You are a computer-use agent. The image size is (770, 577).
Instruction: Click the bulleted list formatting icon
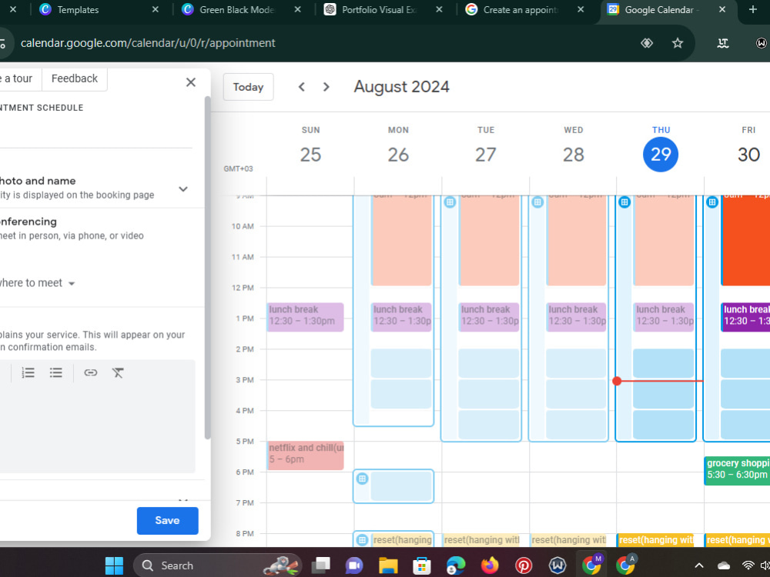[x=55, y=373]
